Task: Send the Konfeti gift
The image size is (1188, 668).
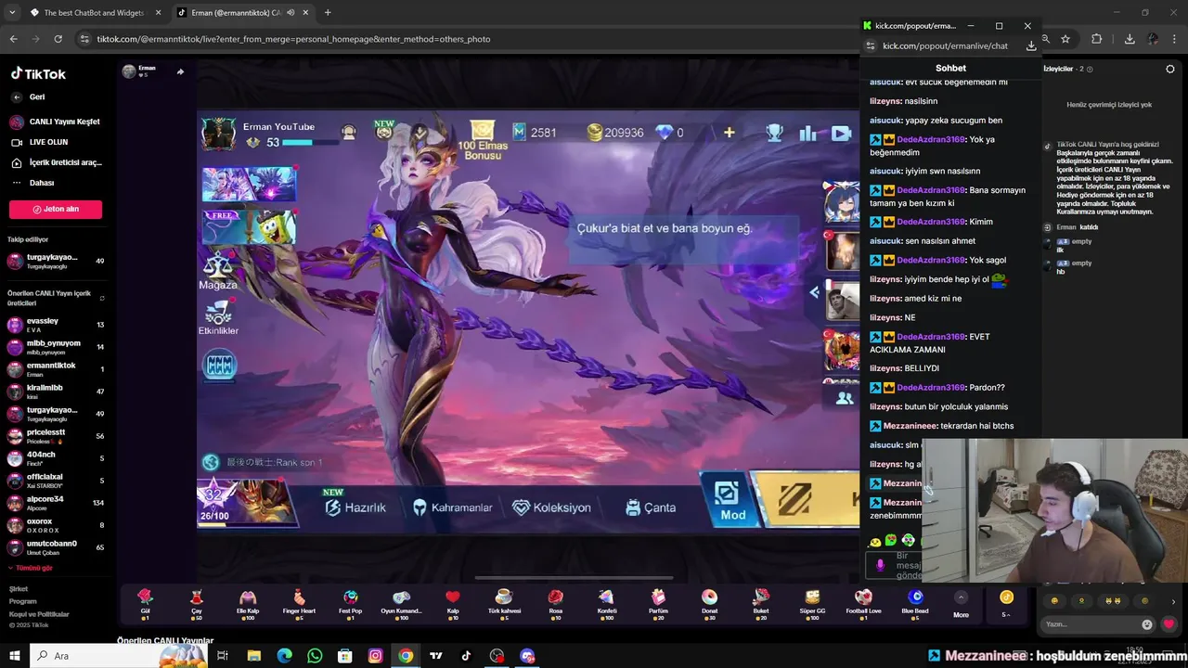Action: coord(606,602)
